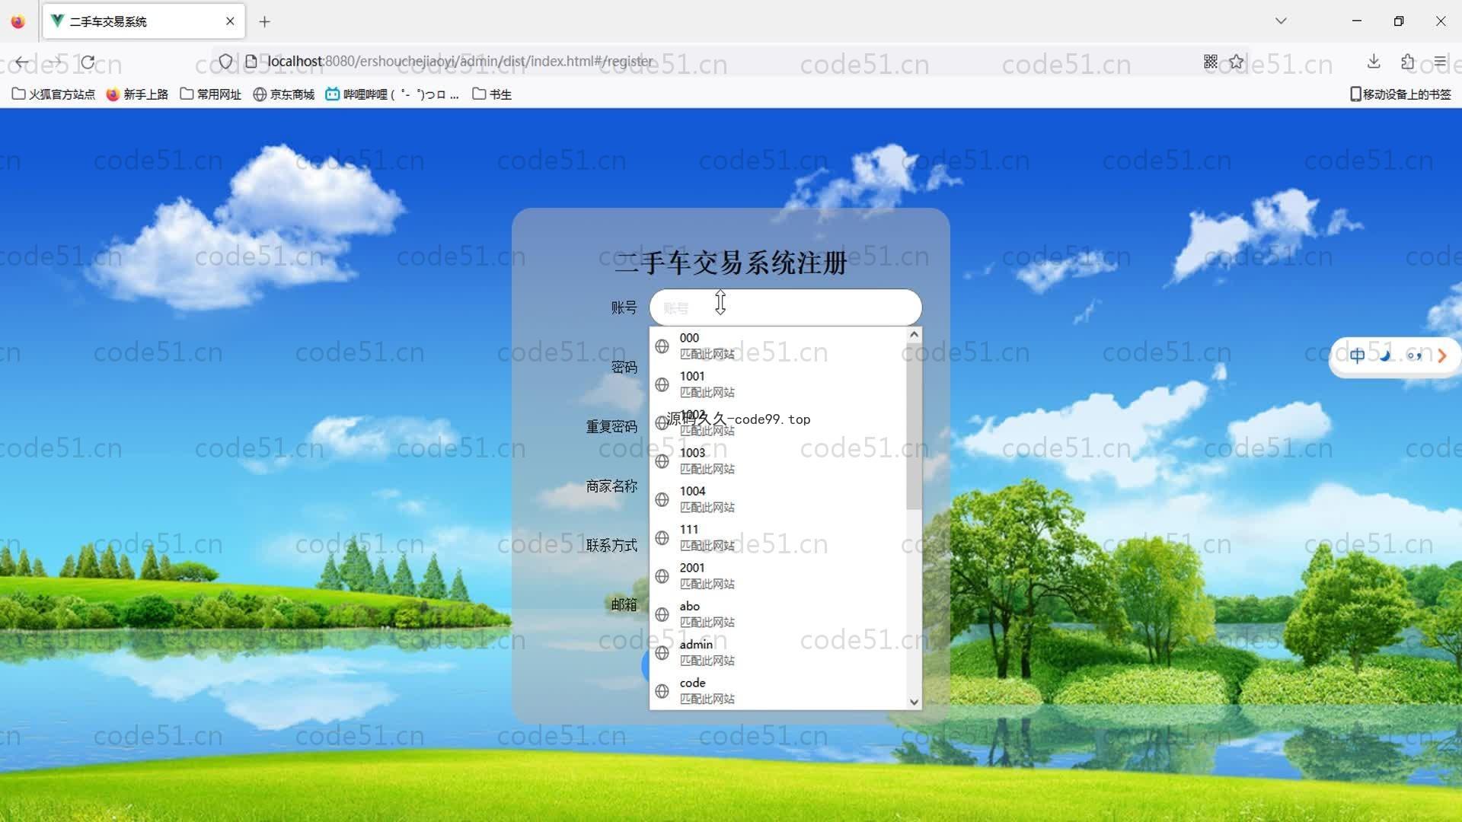The image size is (1462, 822).
Task: Expand IME floating bar with red arrow
Action: (1441, 355)
